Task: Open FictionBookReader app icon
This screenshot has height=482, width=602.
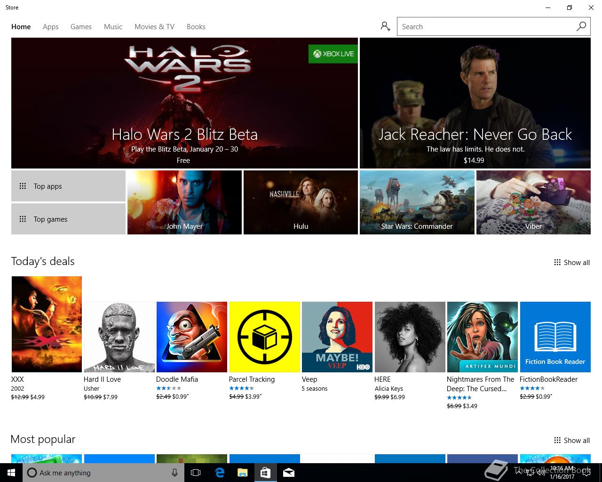Action: coord(555,337)
